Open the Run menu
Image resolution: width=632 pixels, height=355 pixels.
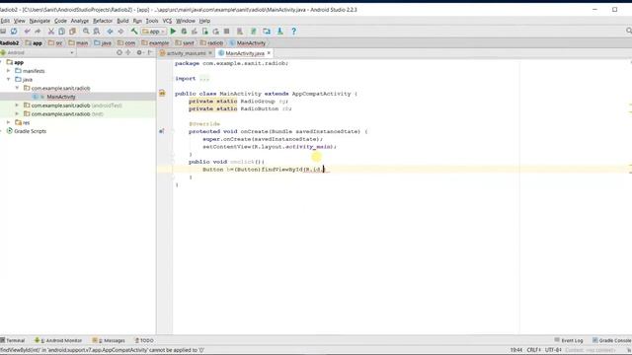[137, 21]
